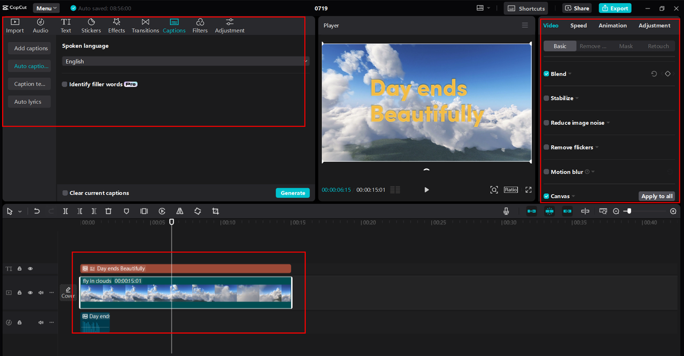
Task: Open the Stickers tab
Action: pos(91,26)
